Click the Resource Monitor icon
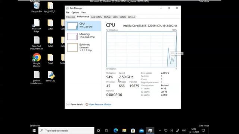239x134 pixels. [87, 104]
